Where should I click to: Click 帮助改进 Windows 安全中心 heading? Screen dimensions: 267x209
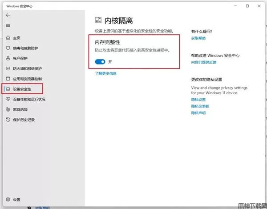tap(215, 56)
